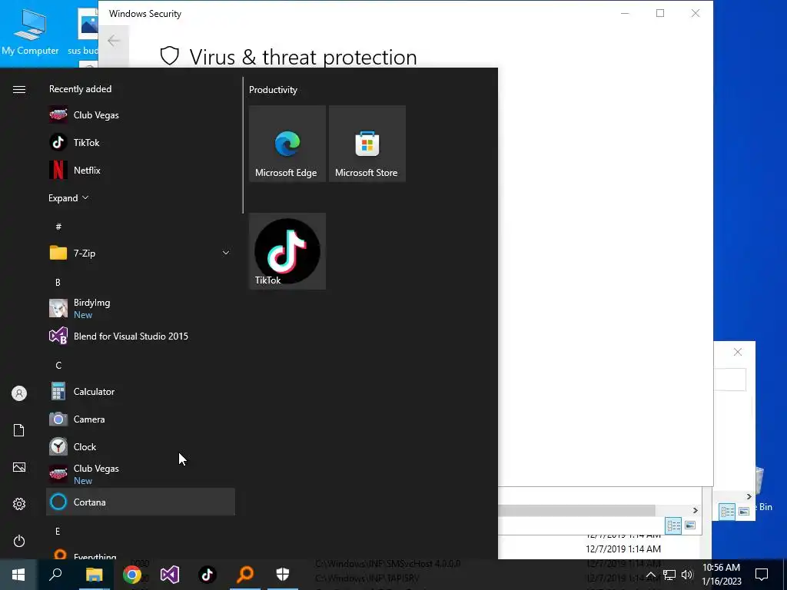The height and width of the screenshot is (590, 787).
Task: Maximize the Windows Security window
Action: pos(660,14)
